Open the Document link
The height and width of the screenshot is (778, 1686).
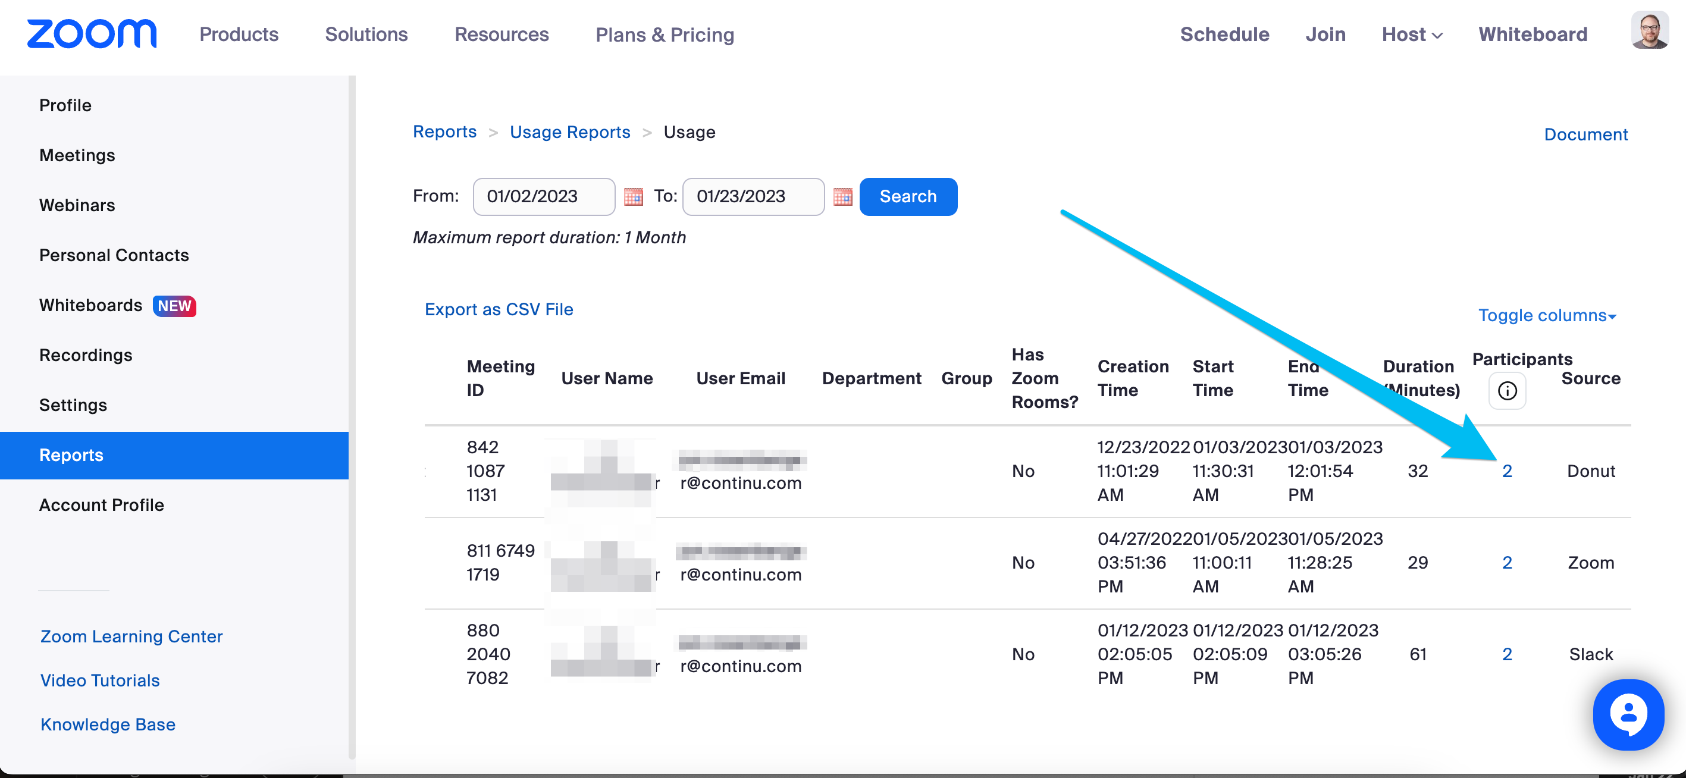click(x=1585, y=134)
